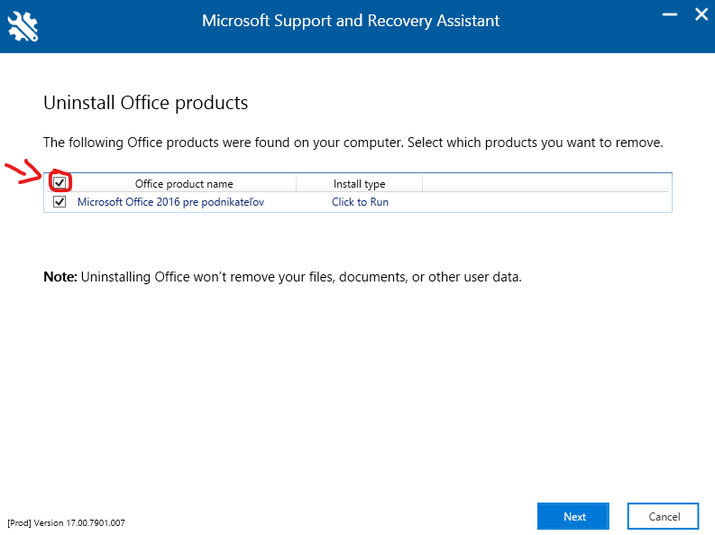
Task: Click the Install type column header
Action: 360,183
